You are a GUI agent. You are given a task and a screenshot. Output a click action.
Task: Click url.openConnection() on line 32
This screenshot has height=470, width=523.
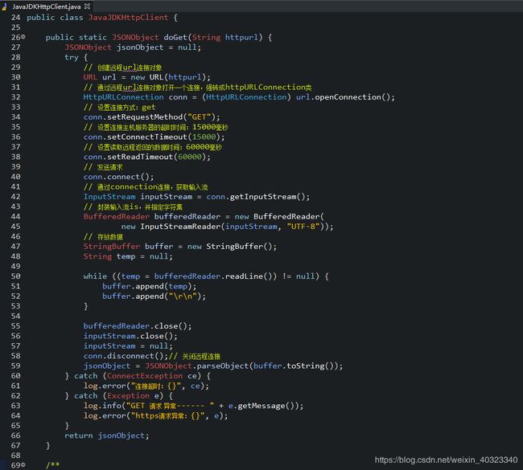pyautogui.click(x=343, y=97)
